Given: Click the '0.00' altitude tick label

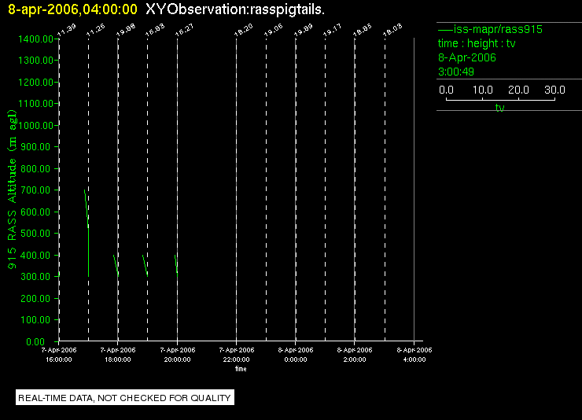Looking at the screenshot, I should (35, 341).
